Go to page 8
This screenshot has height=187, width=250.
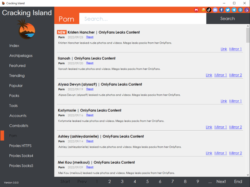coord(185,182)
